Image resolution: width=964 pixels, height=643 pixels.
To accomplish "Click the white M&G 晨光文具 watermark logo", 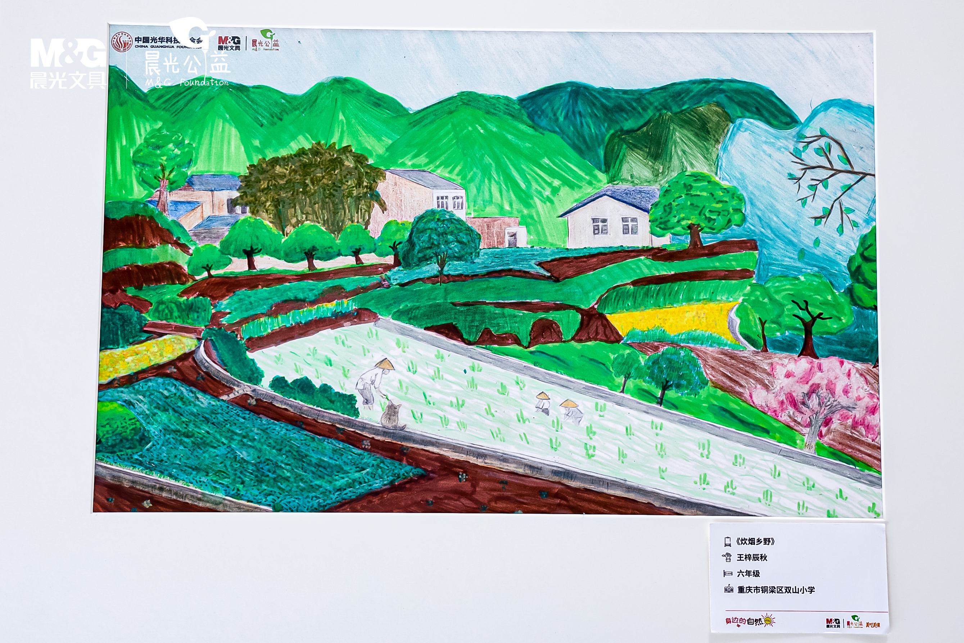I will [68, 64].
